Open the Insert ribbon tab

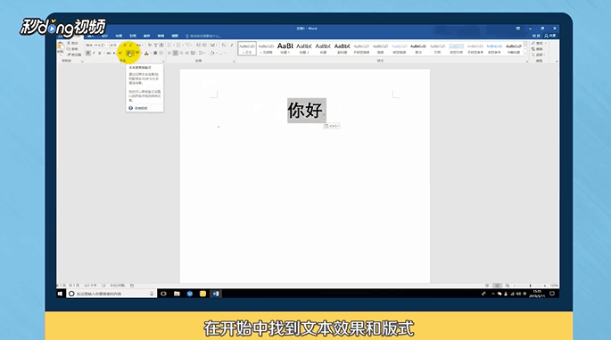(x=90, y=36)
